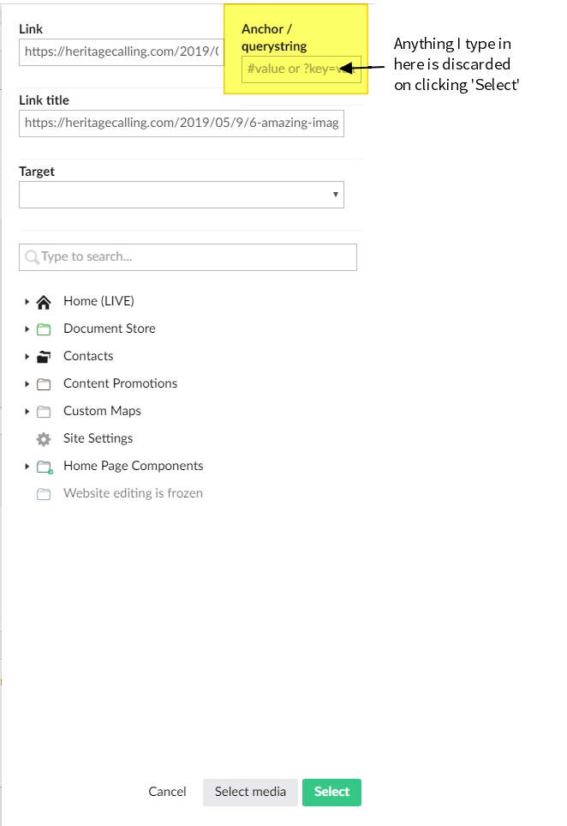The height and width of the screenshot is (826, 567).
Task: Expand the Contacts tree node
Action: [27, 356]
